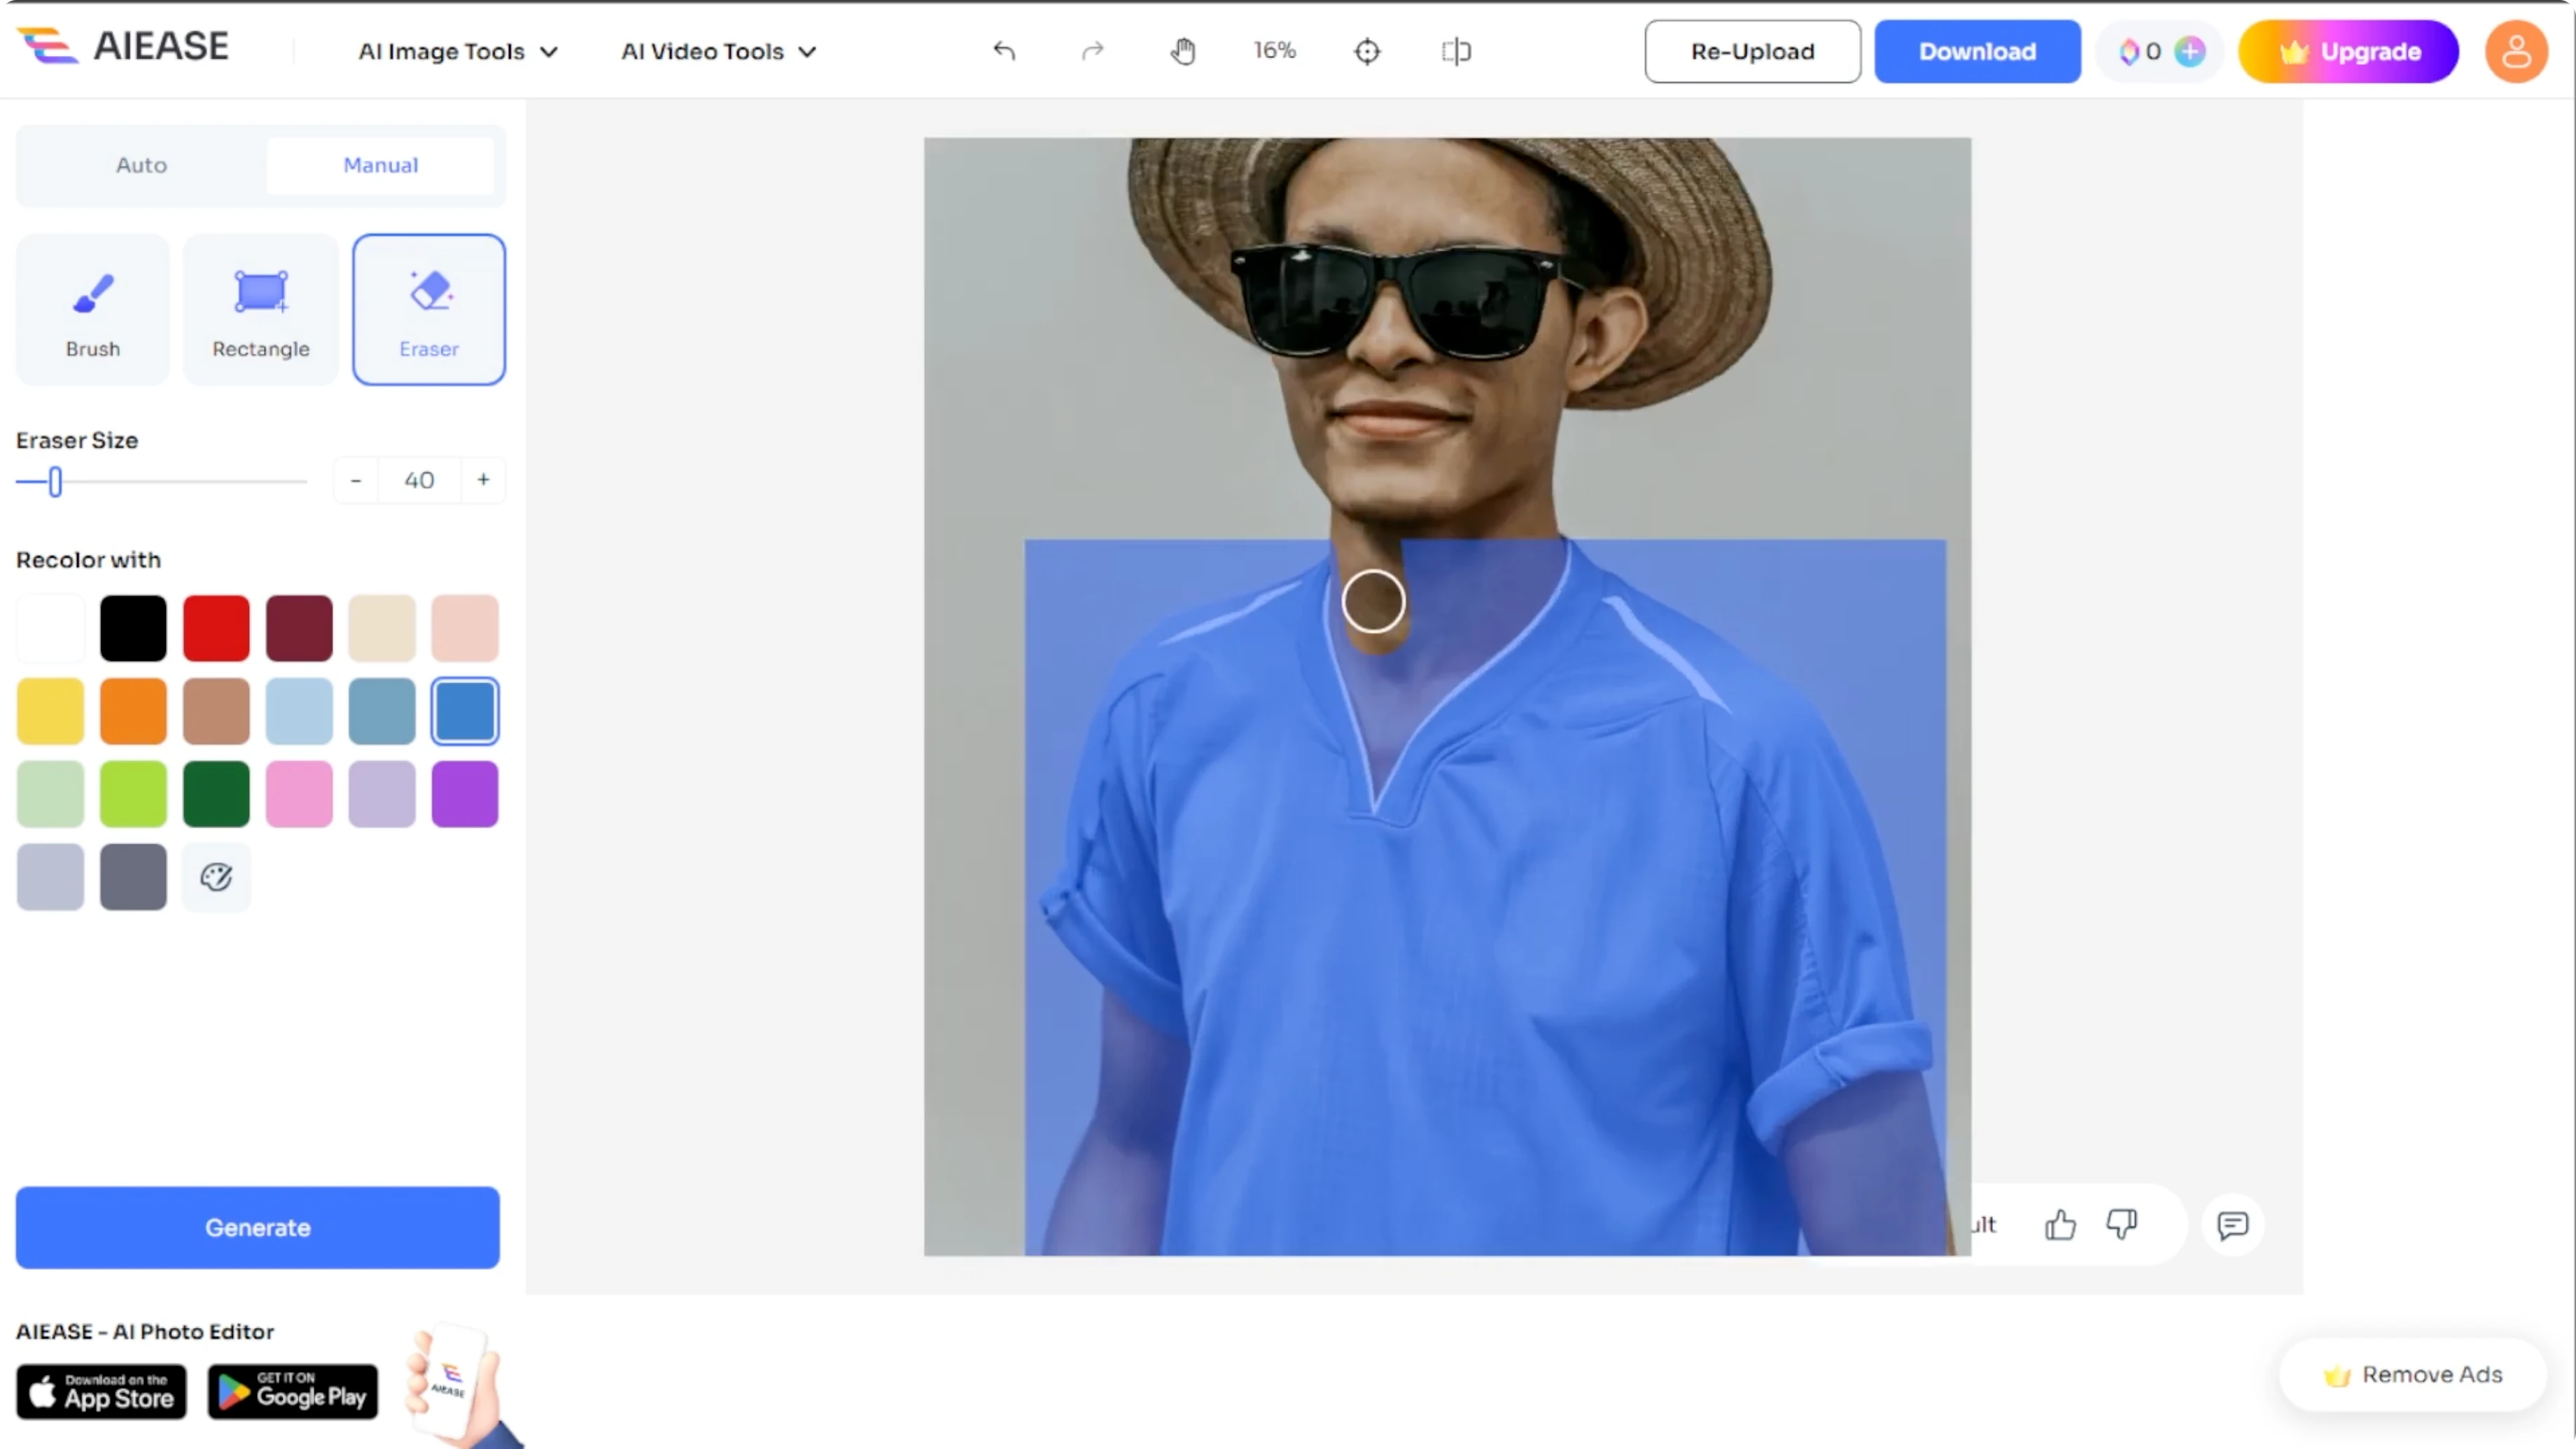The image size is (2576, 1449).
Task: Click the Generate button
Action: coord(258,1227)
